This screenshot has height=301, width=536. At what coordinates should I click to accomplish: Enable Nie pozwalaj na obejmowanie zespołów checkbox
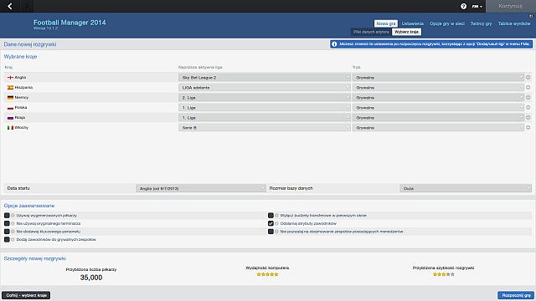coord(271,232)
